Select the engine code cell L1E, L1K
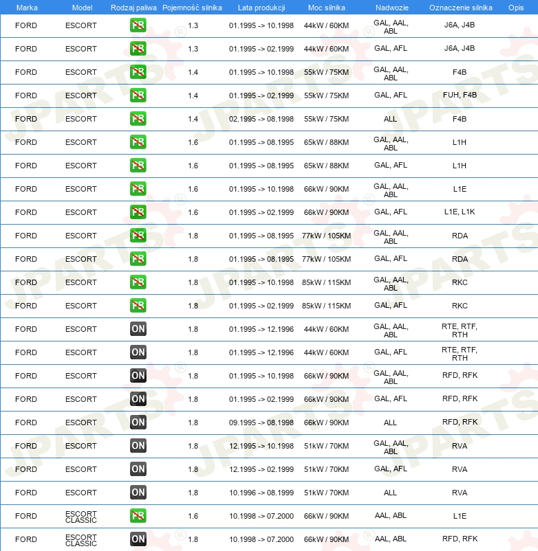Viewport: 538px width, 551px height. tap(460, 212)
